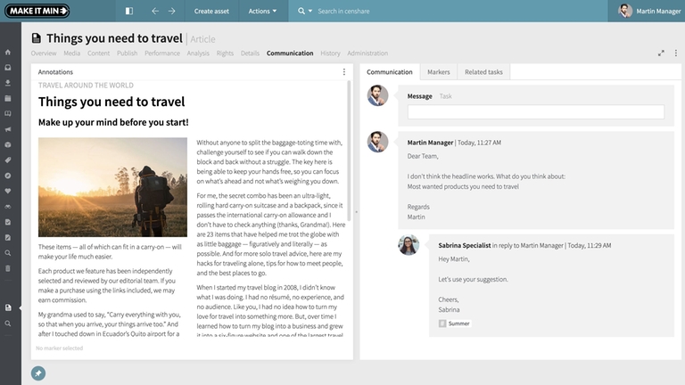Open the price tag sidebar icon
The height and width of the screenshot is (385, 685).
(8, 160)
